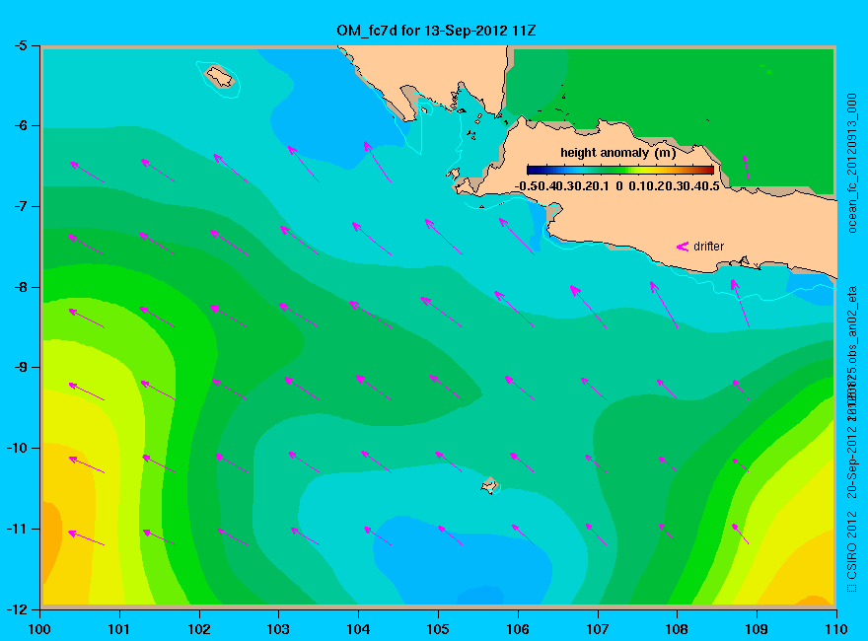
Task: Click the longitude label 105
Action: click(438, 629)
